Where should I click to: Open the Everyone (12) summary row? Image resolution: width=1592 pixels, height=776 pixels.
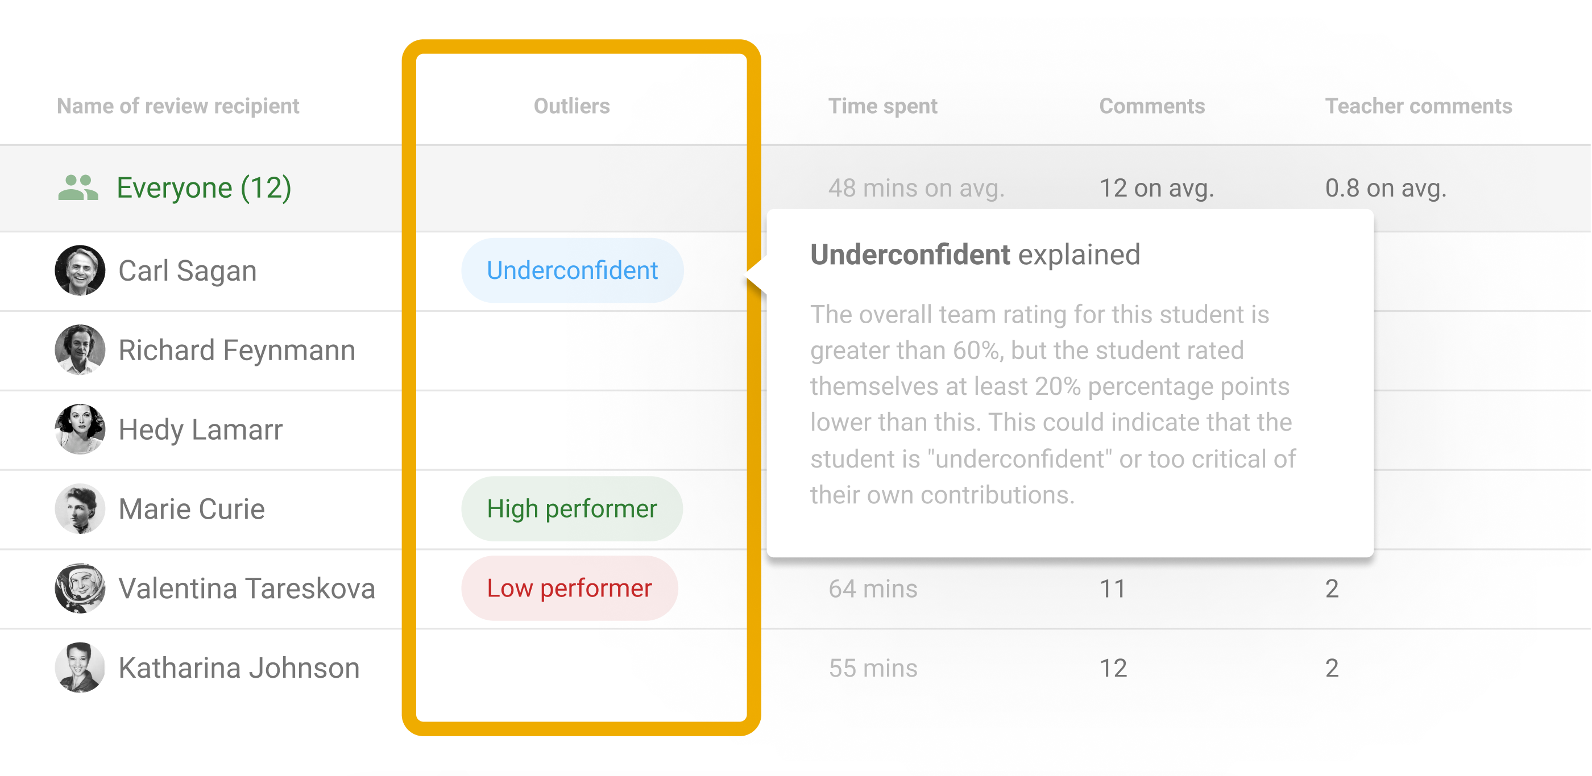tap(204, 187)
